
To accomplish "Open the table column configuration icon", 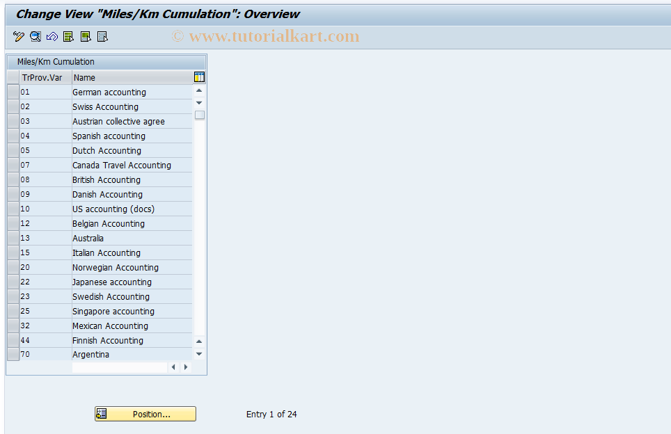I will (199, 77).
